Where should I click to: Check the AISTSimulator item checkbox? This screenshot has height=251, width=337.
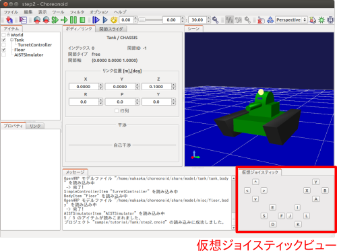point(3,55)
